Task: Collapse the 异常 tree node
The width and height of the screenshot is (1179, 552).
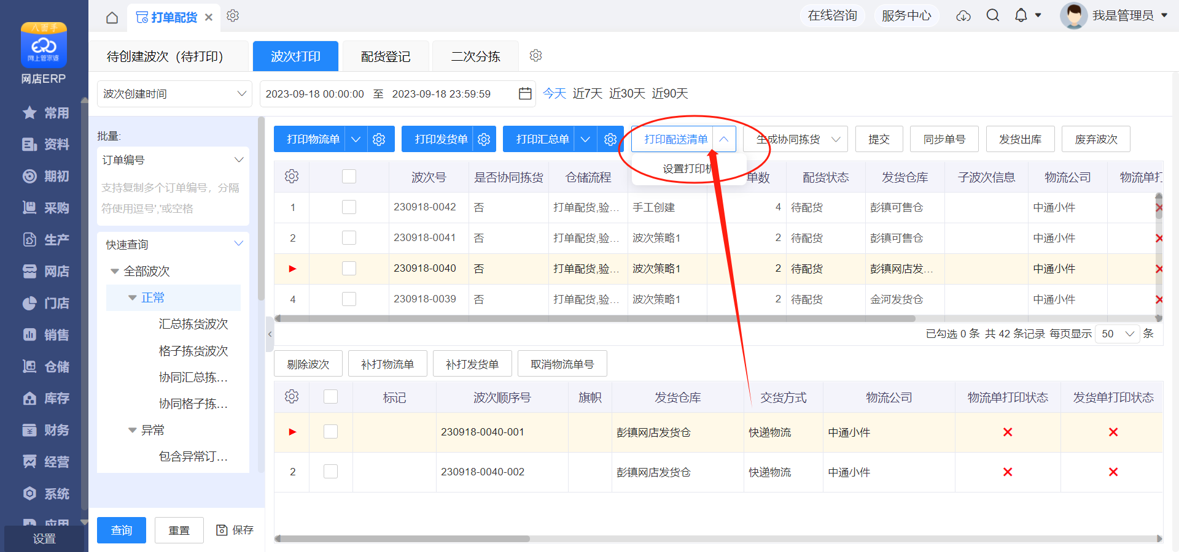Action: (x=132, y=430)
